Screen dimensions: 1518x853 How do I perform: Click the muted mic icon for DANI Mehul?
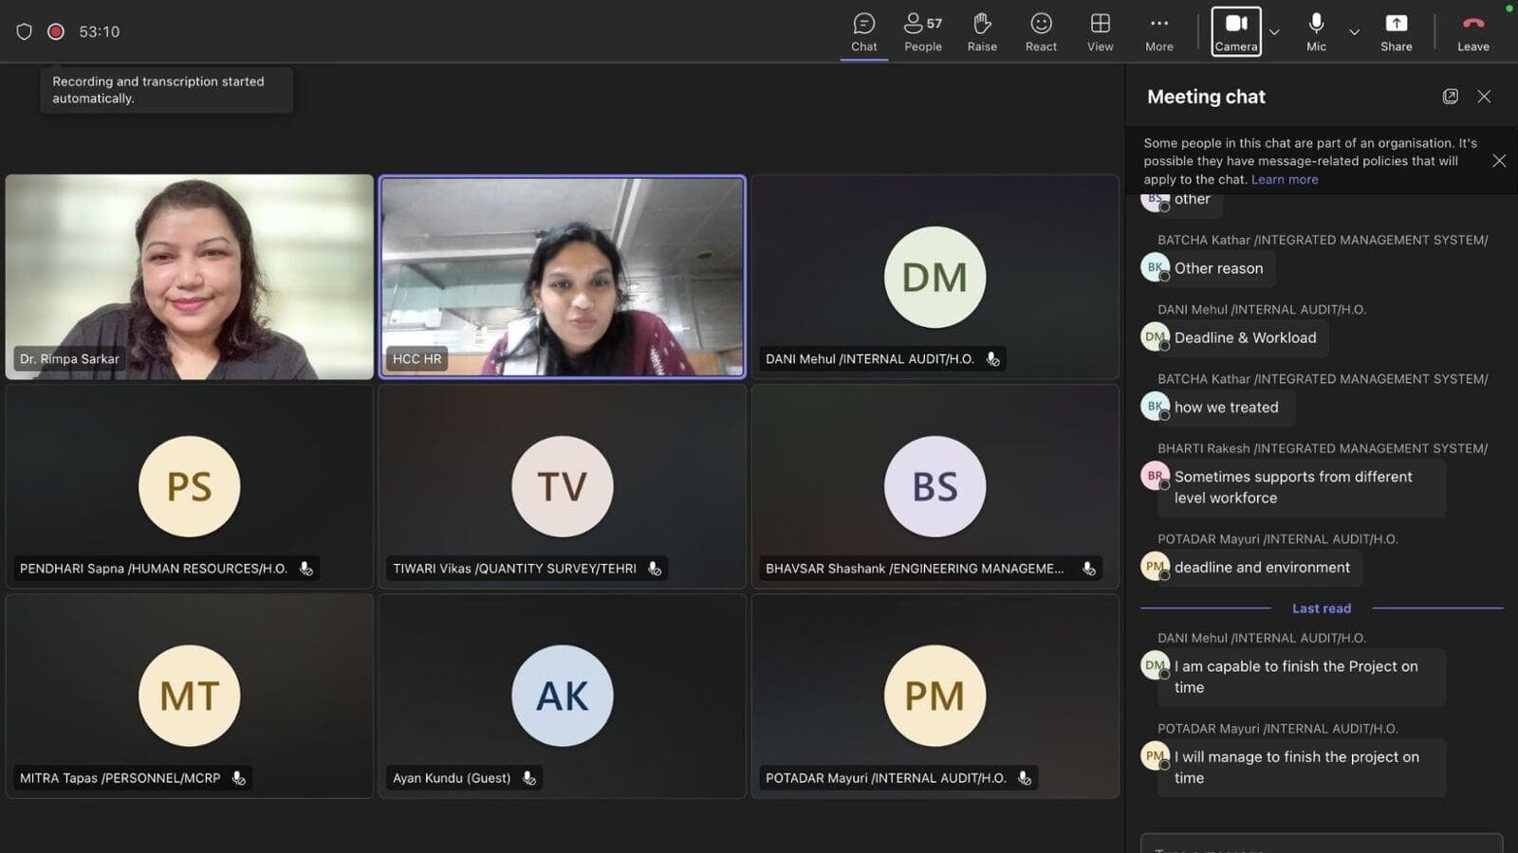992,359
